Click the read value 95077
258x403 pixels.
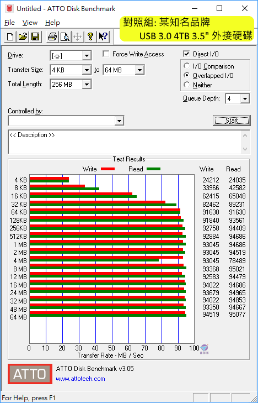pos(237,315)
